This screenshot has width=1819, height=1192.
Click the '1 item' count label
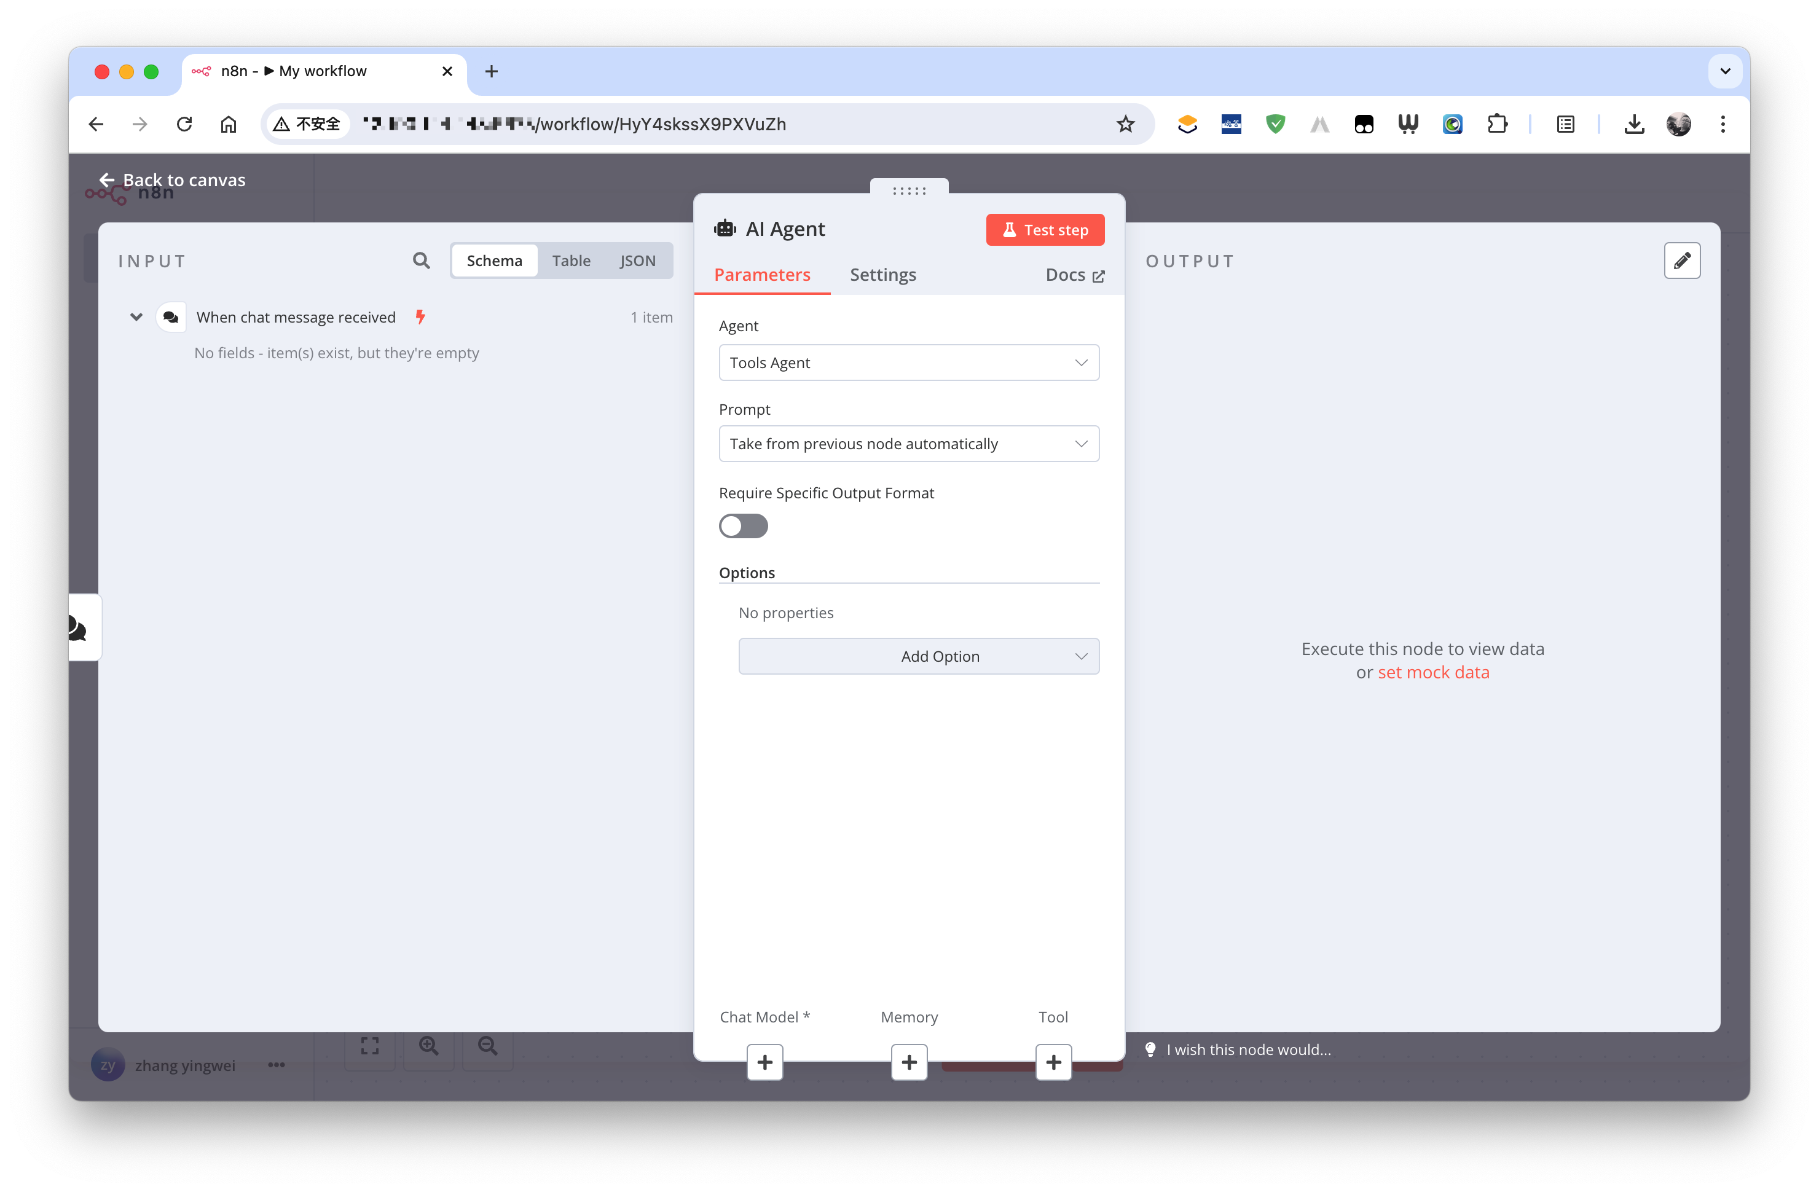pyautogui.click(x=651, y=317)
